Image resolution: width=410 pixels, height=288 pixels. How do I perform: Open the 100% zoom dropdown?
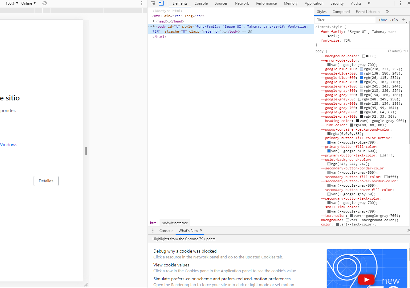coord(12,3)
